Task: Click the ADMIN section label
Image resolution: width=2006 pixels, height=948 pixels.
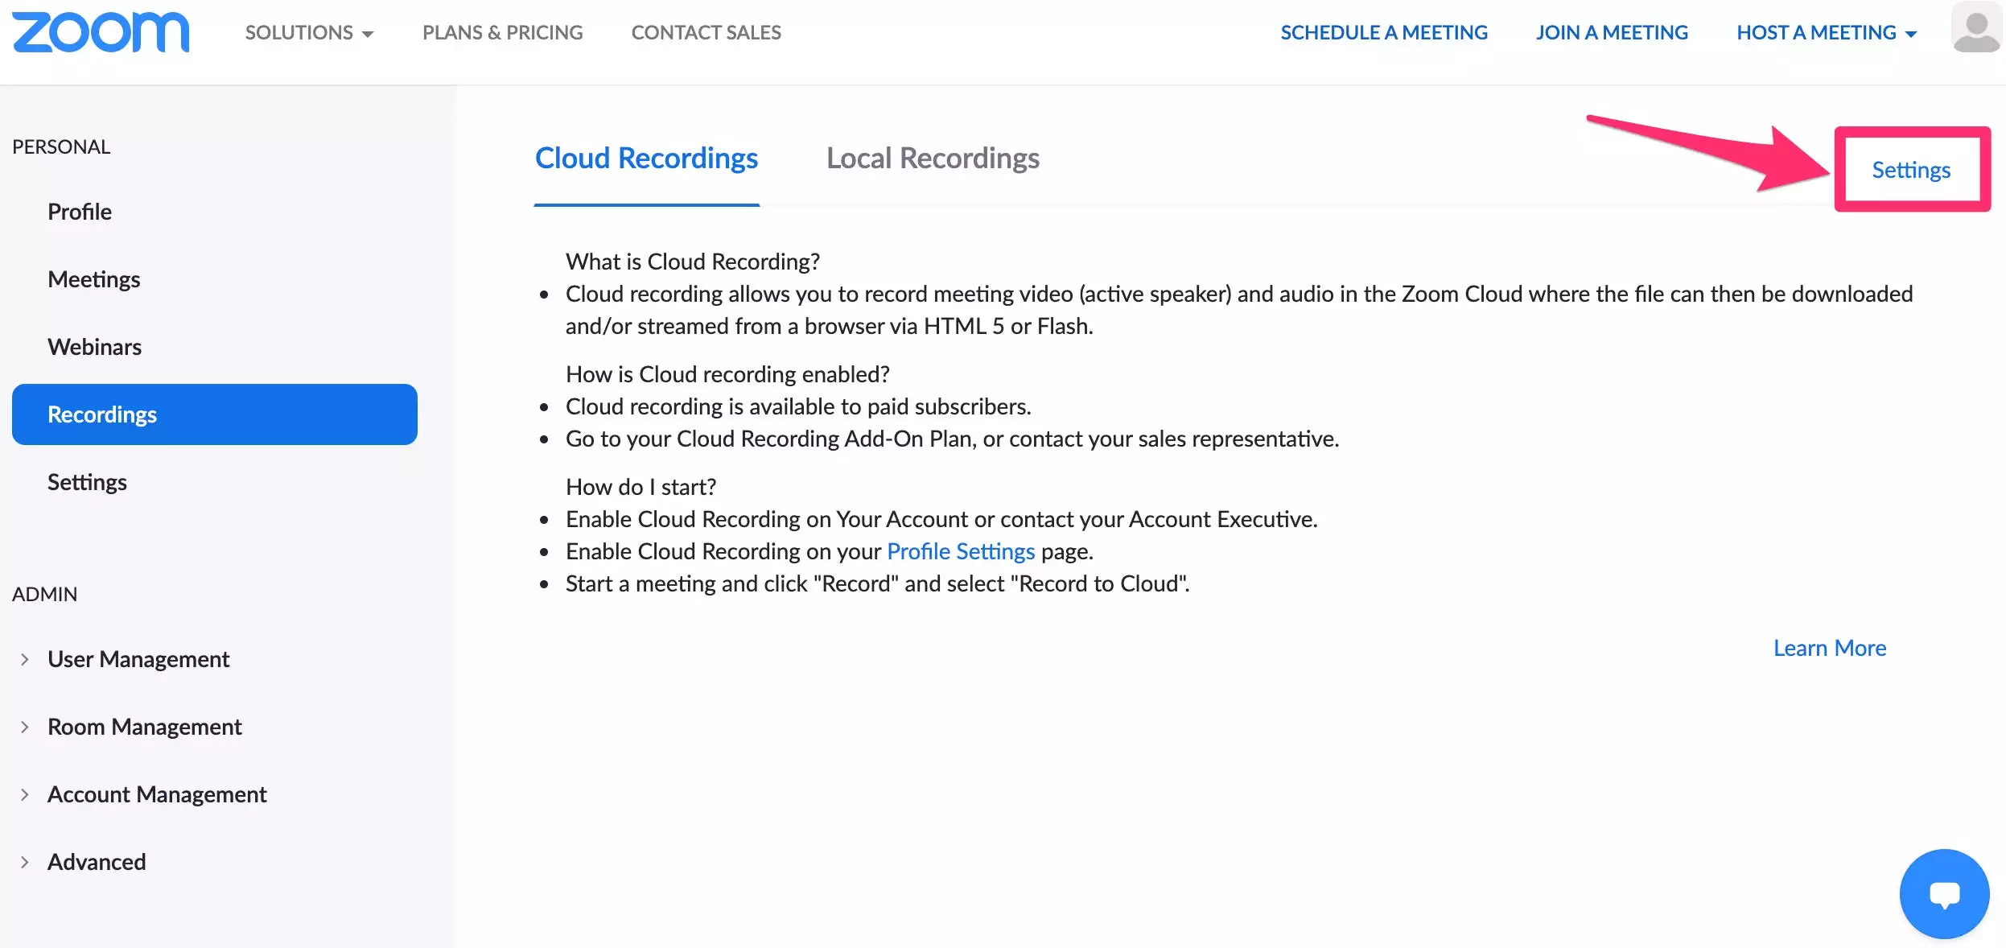Action: (x=44, y=594)
